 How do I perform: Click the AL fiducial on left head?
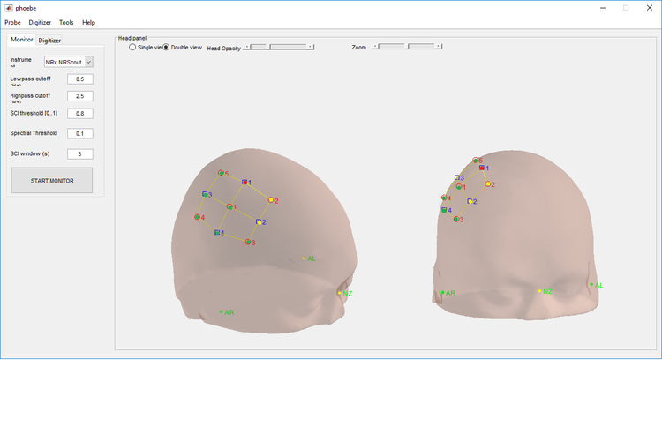pyautogui.click(x=304, y=258)
